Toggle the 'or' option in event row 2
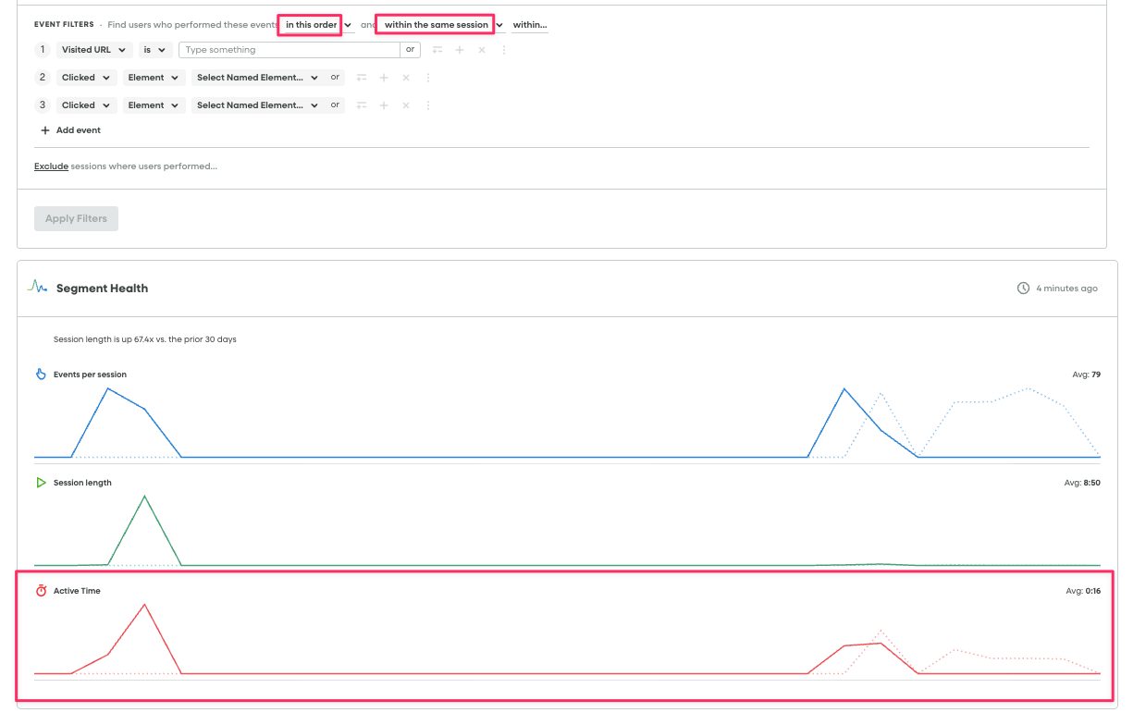The width and height of the screenshot is (1146, 725). click(335, 78)
